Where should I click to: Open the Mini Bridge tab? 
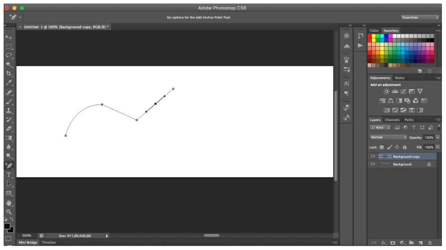point(28,242)
